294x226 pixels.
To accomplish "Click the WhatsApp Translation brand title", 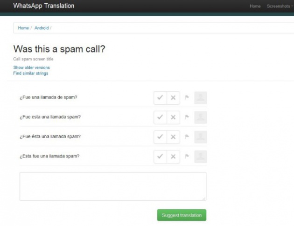I will point(43,6).
